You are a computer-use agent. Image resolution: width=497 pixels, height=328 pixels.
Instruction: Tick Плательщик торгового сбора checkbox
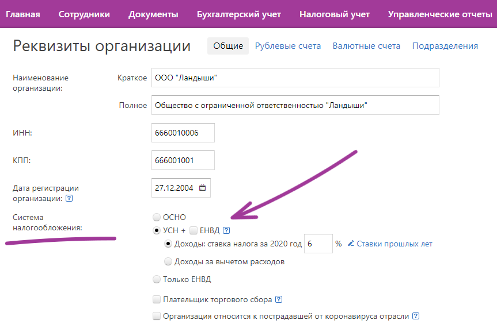click(x=157, y=299)
